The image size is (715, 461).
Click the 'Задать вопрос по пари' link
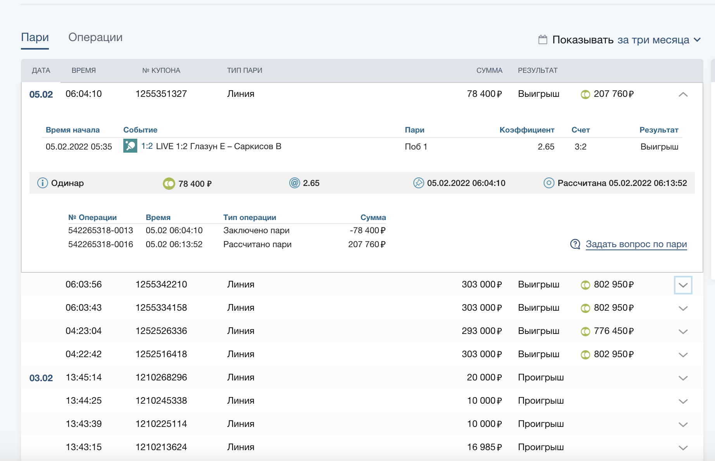coord(636,244)
